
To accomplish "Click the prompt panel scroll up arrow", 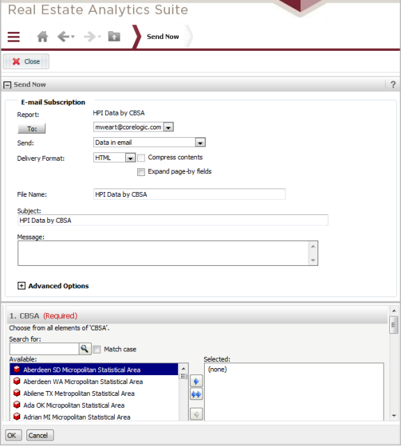I will 393,310.
